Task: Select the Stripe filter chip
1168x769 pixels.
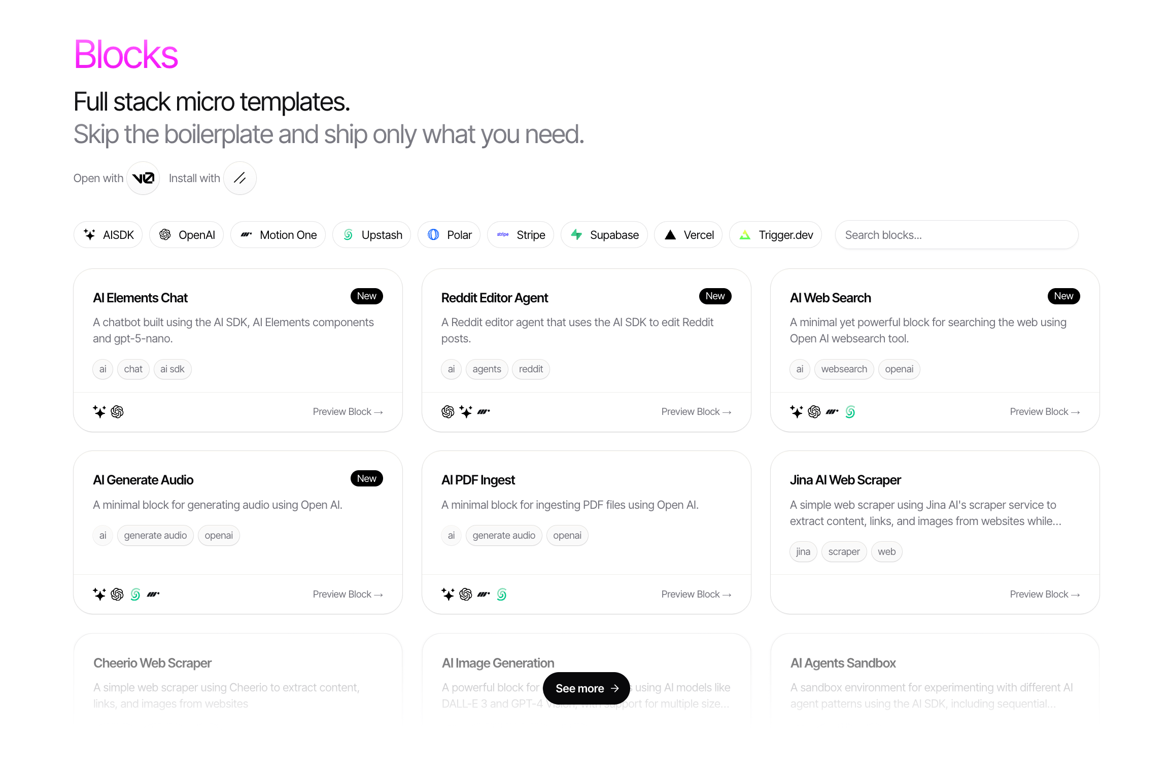Action: tap(521, 235)
